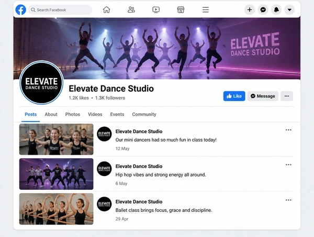Click the avatar on the mini dancers post
The image size is (314, 237).
click(x=104, y=134)
